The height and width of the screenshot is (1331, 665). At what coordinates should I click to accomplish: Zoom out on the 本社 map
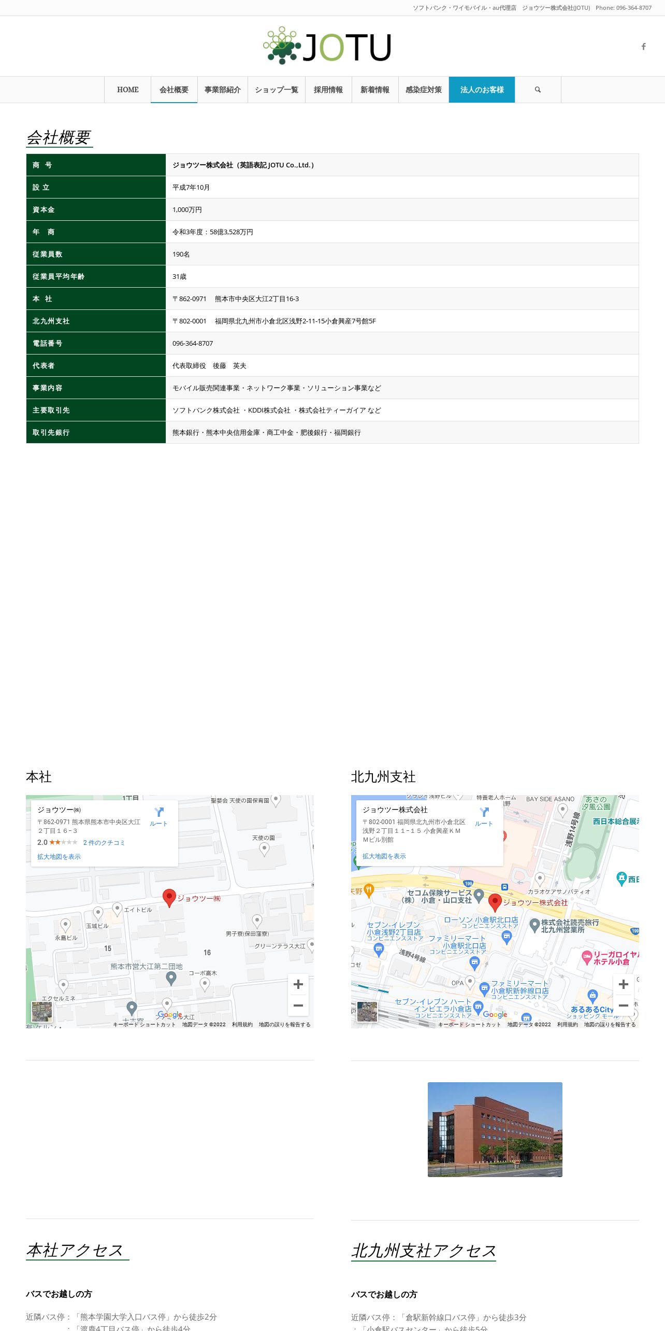pos(298,1006)
